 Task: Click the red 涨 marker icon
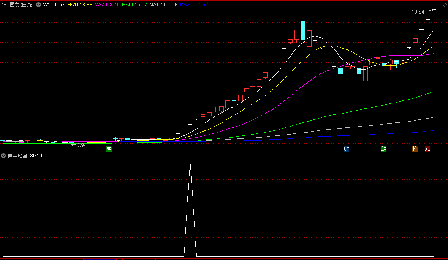(427, 149)
